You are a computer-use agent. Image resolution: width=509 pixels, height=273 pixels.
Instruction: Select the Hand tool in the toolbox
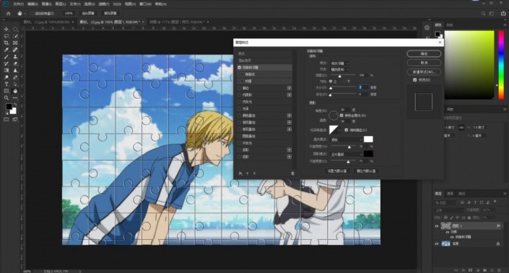click(15, 91)
